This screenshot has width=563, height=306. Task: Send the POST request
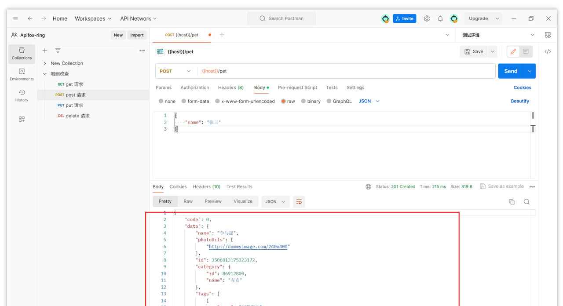(x=511, y=71)
